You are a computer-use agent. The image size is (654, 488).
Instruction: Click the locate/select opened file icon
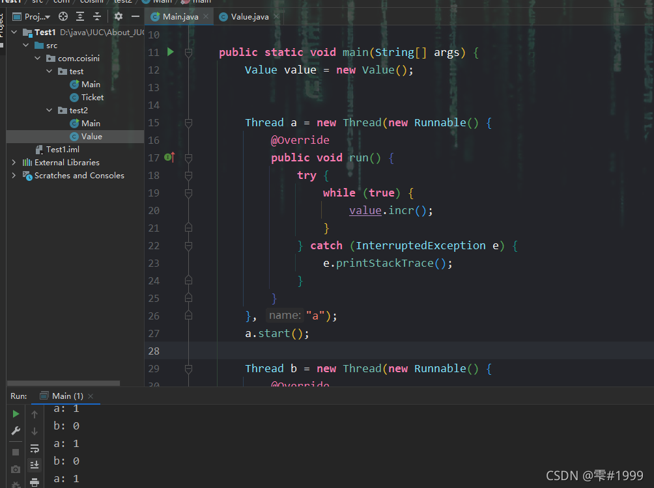click(x=63, y=17)
